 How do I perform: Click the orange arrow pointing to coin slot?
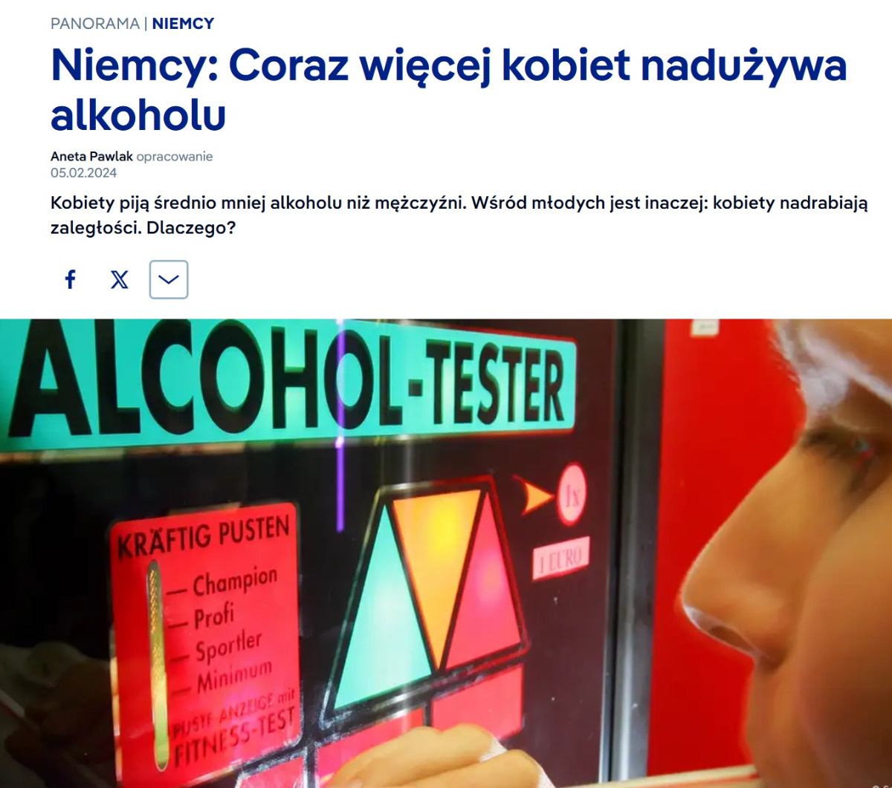pyautogui.click(x=535, y=495)
